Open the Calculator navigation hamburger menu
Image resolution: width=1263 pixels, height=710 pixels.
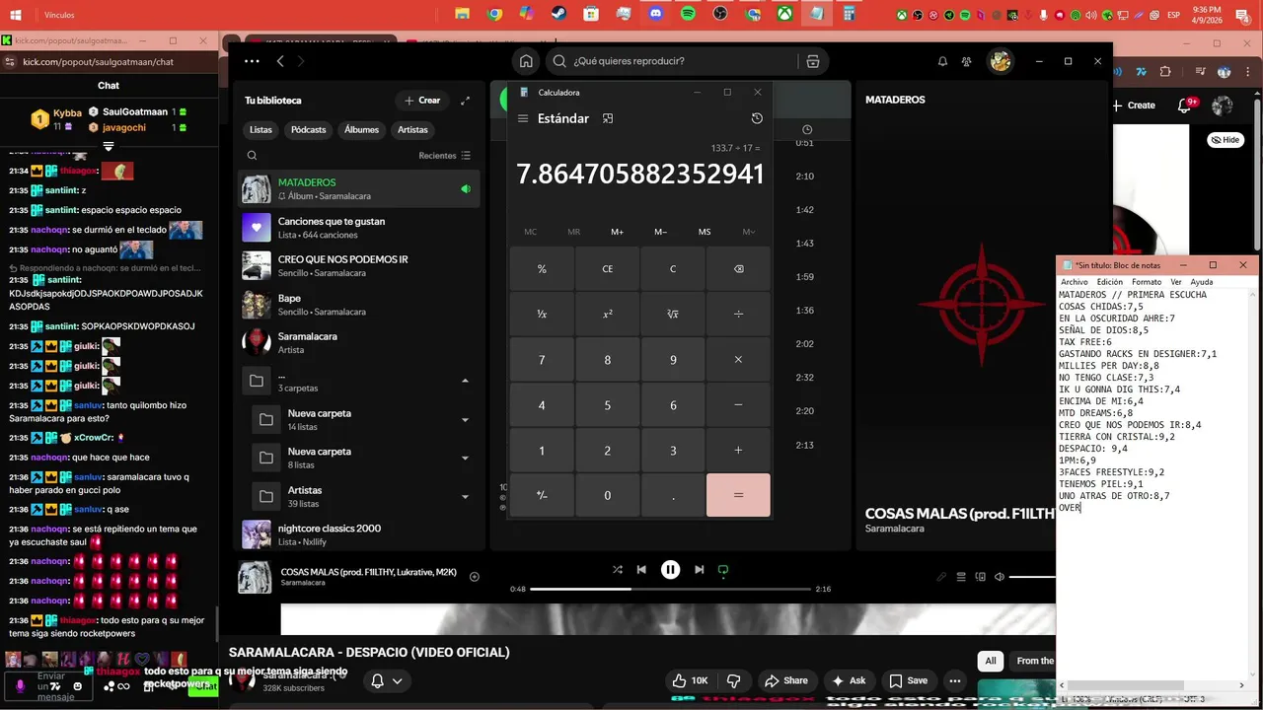coord(523,118)
